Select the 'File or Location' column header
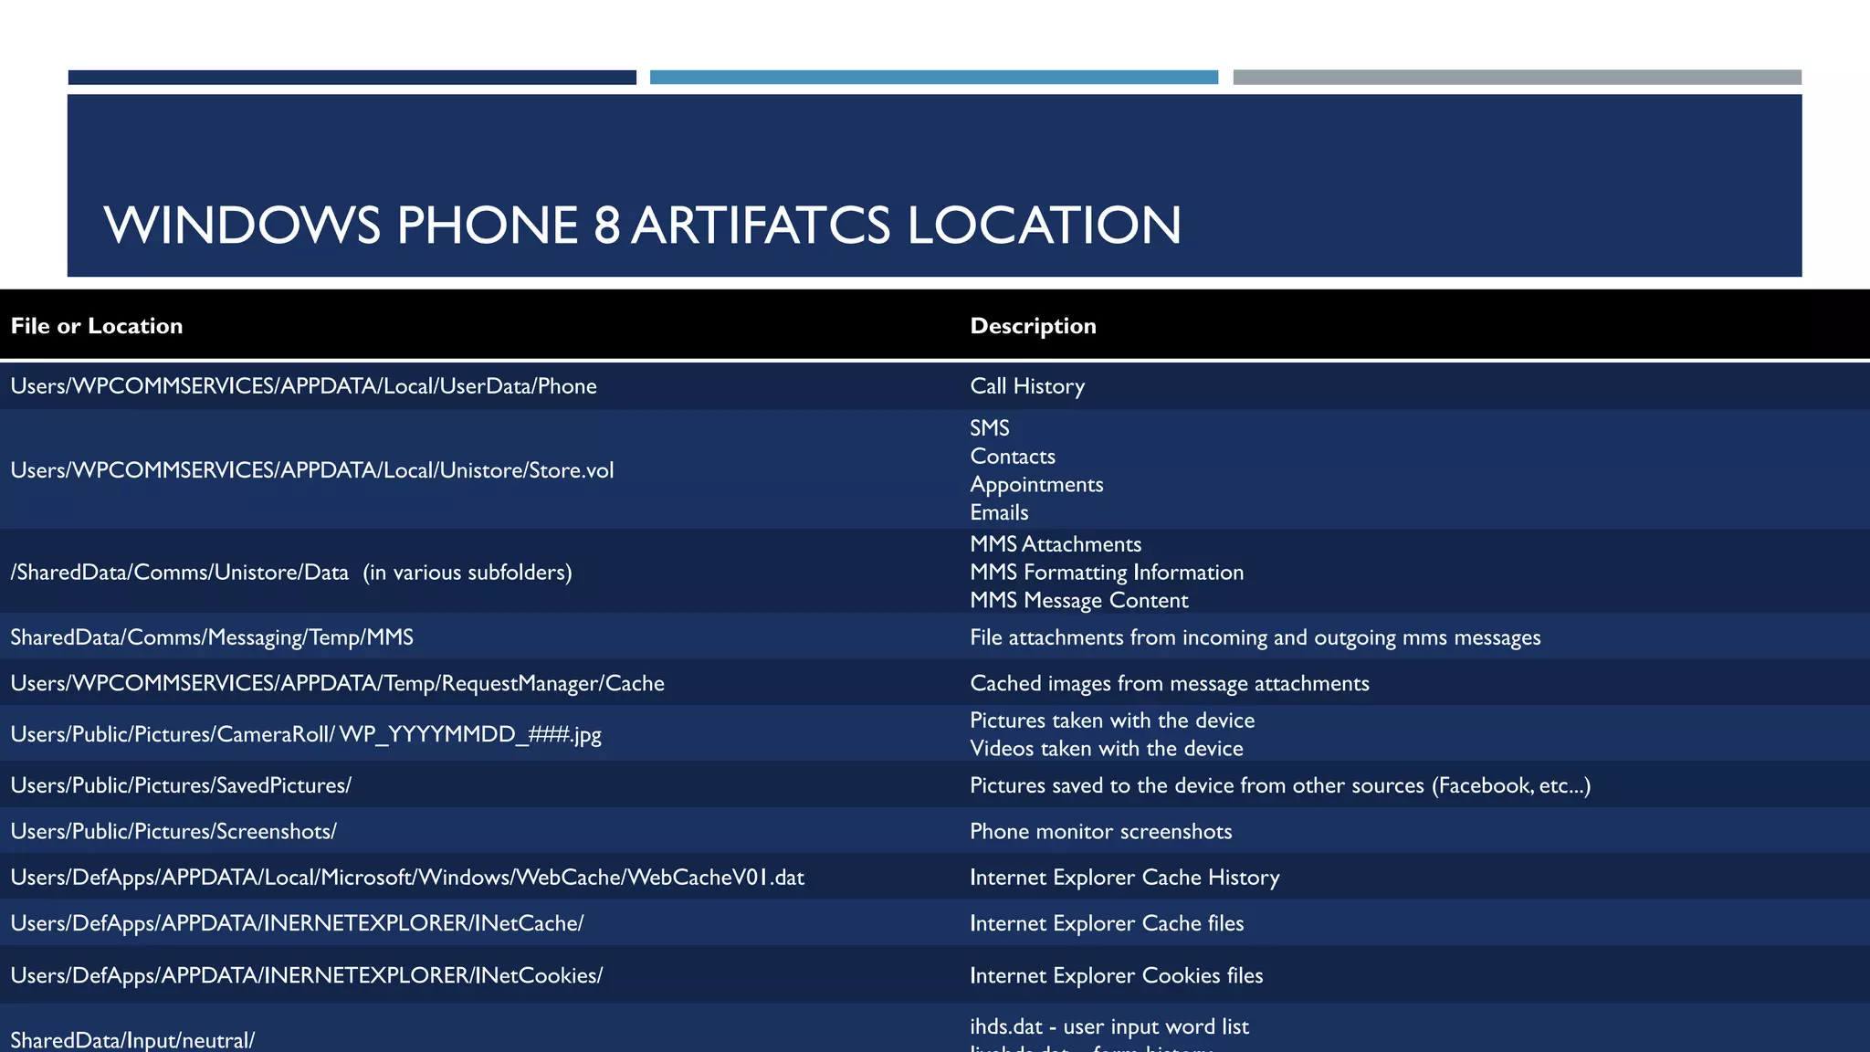The width and height of the screenshot is (1870, 1052). tap(97, 326)
